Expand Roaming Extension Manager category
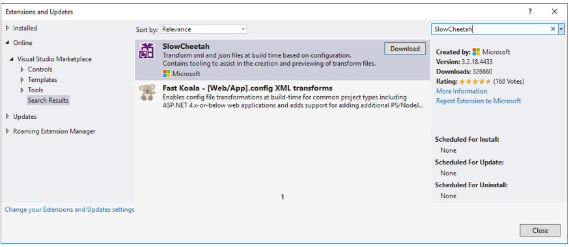 pyautogui.click(x=7, y=131)
